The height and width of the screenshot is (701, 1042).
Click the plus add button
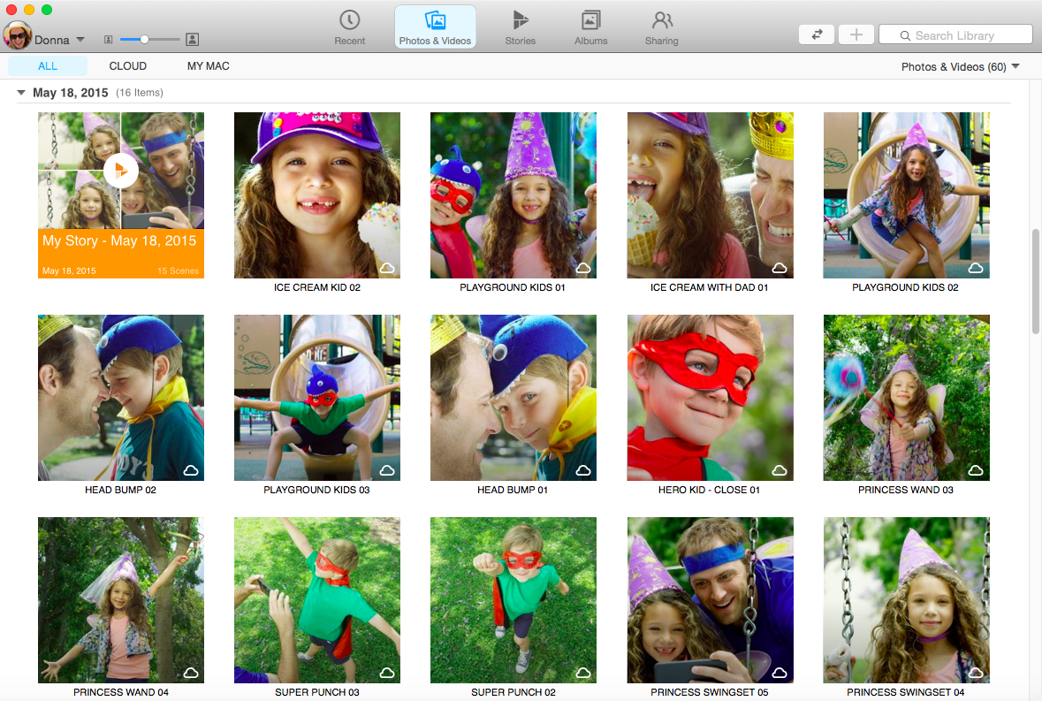[856, 34]
